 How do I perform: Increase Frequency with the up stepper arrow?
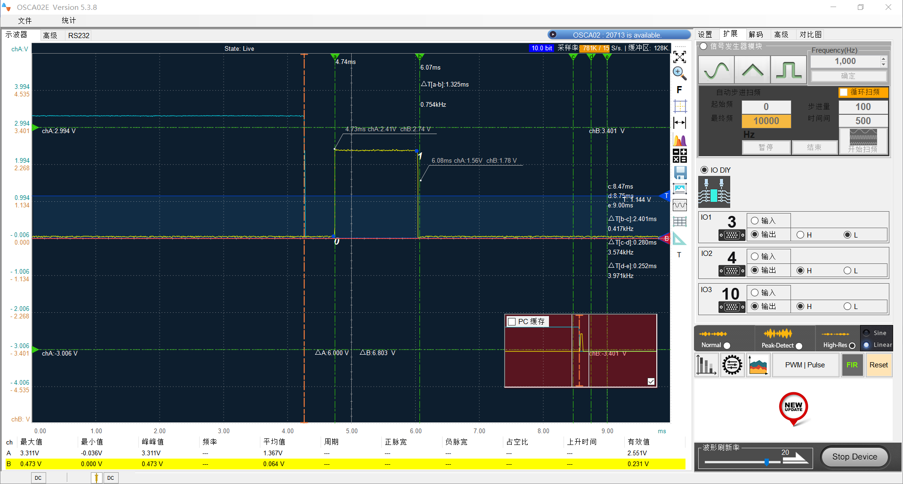point(883,59)
